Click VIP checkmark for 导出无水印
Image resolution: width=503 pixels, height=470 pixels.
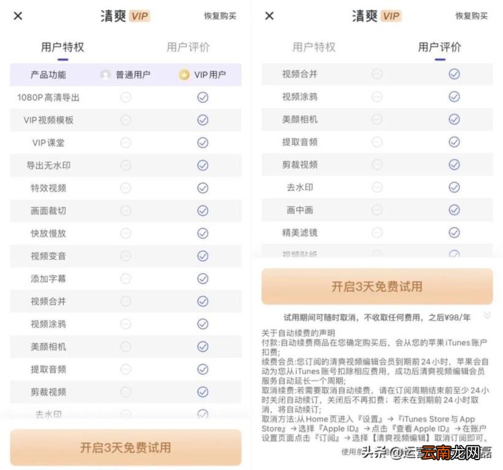tap(203, 165)
